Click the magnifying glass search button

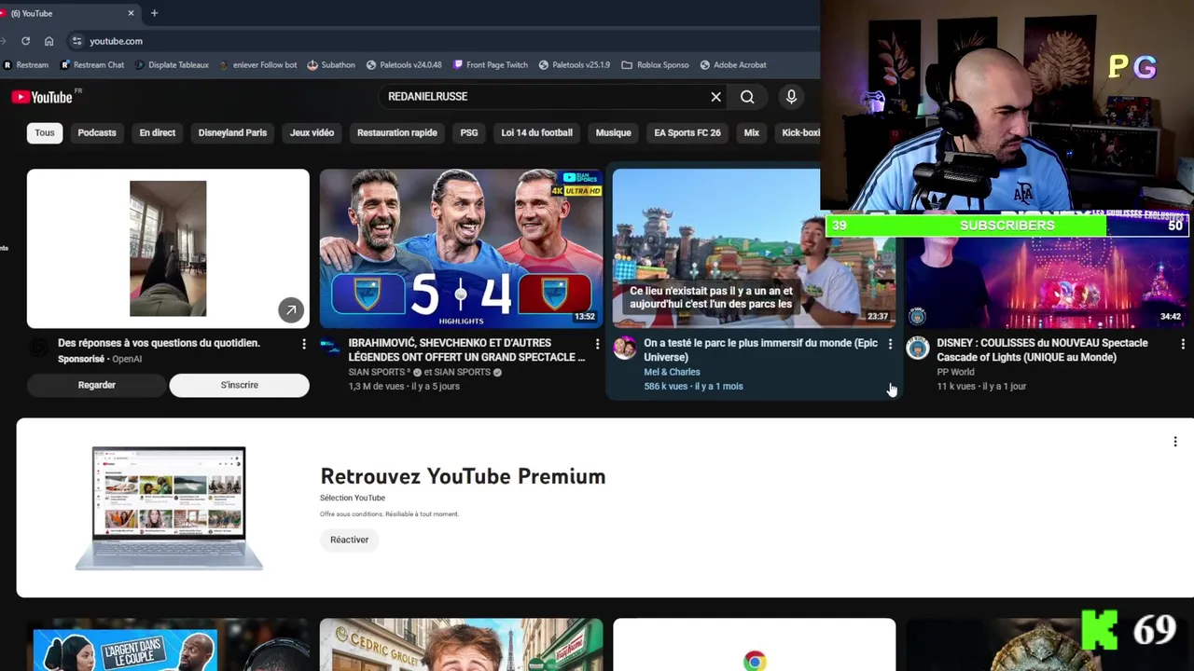tap(747, 97)
